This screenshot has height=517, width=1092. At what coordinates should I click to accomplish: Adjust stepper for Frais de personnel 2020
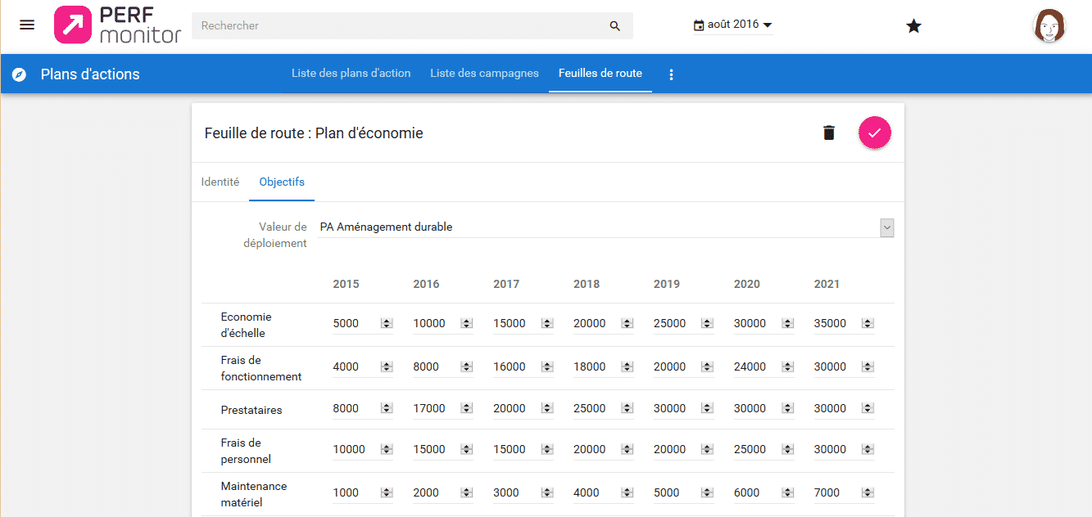click(788, 450)
